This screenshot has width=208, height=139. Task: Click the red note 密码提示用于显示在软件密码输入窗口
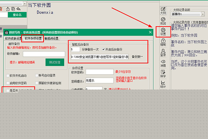[x=131, y=79]
